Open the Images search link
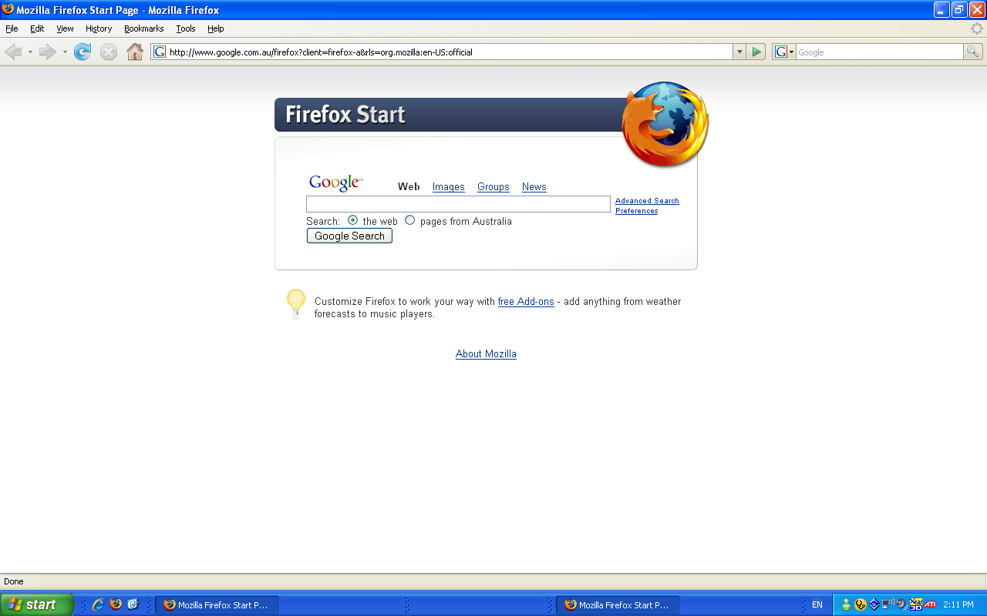This screenshot has height=616, width=987. point(449,187)
